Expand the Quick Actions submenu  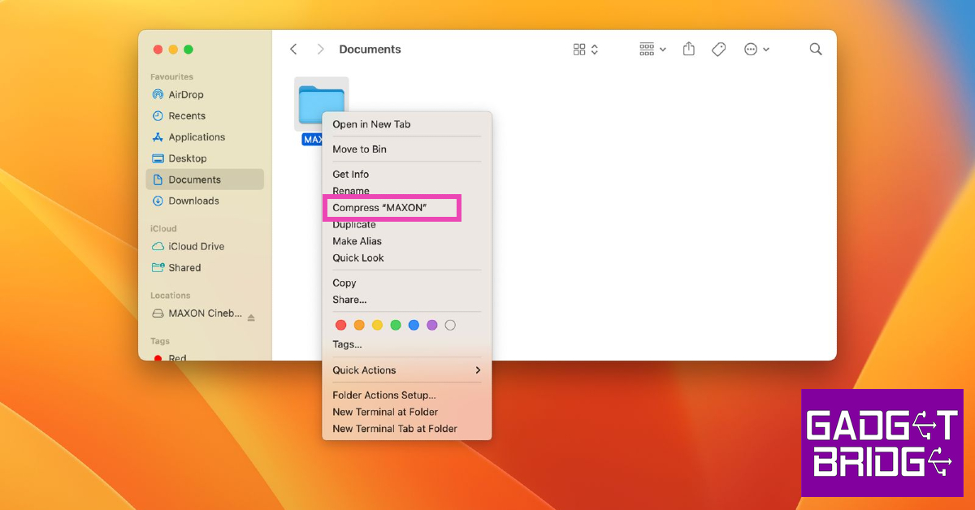point(406,370)
